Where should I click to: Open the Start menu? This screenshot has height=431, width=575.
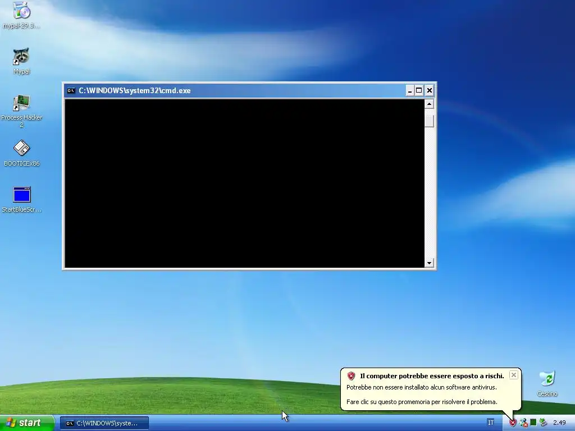tap(27, 423)
